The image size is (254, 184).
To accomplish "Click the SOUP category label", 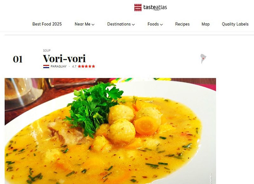I will pyautogui.click(x=47, y=50).
